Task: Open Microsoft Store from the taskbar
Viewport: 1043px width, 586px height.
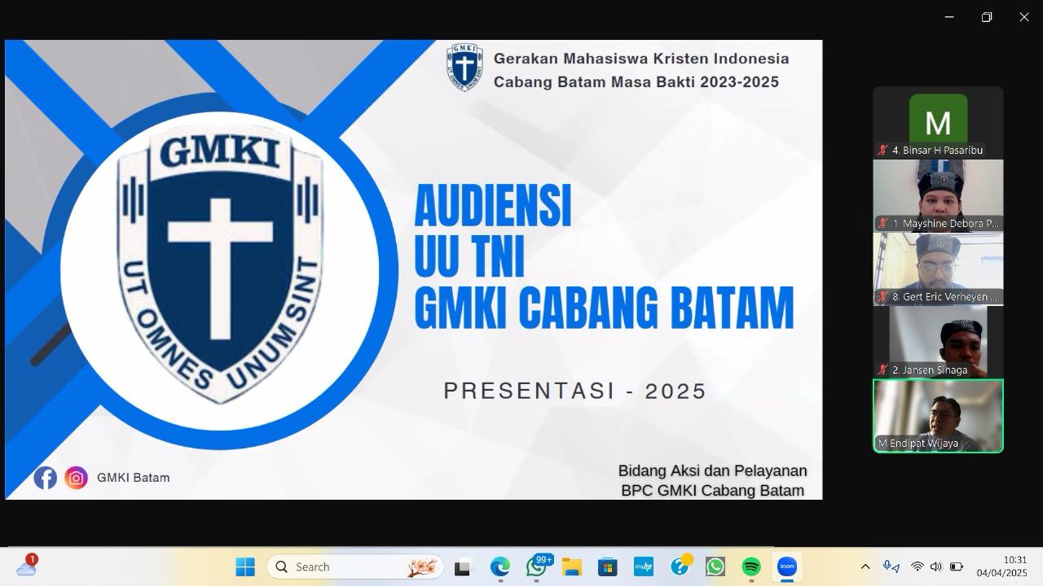Action: coord(608,566)
